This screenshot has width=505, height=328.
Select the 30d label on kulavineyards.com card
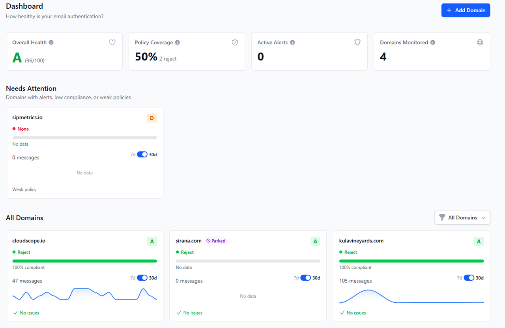[x=480, y=278]
